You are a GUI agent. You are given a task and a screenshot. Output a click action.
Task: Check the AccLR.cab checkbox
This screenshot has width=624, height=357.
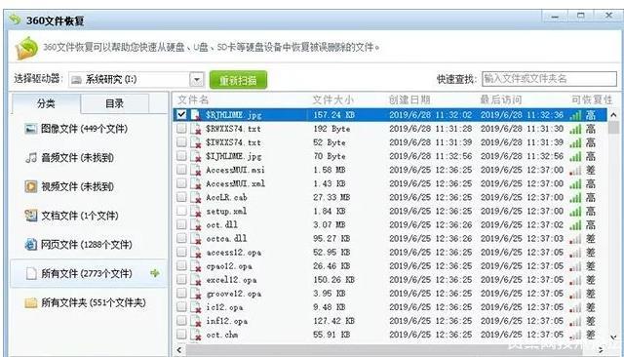[181, 197]
